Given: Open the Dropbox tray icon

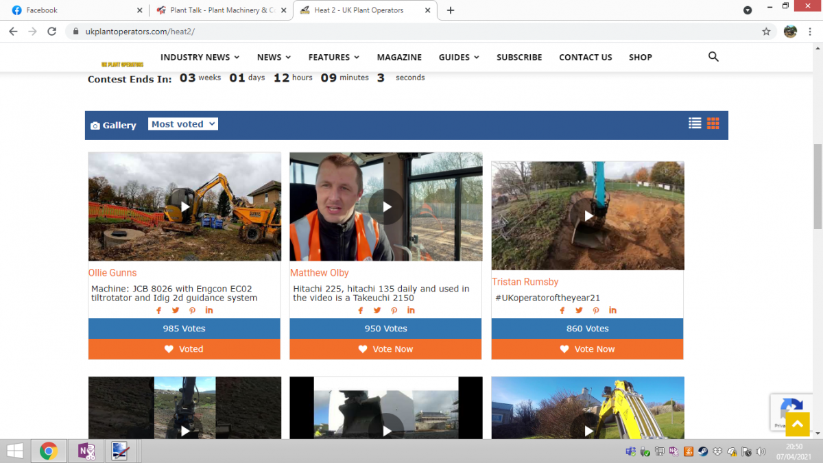Looking at the screenshot, I should [717, 451].
